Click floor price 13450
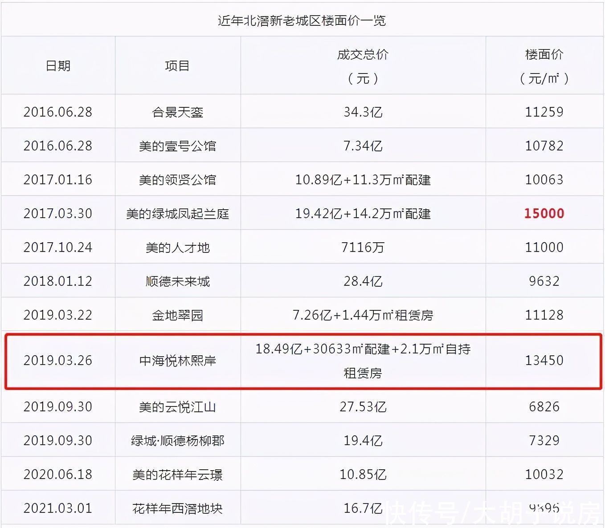 [544, 360]
